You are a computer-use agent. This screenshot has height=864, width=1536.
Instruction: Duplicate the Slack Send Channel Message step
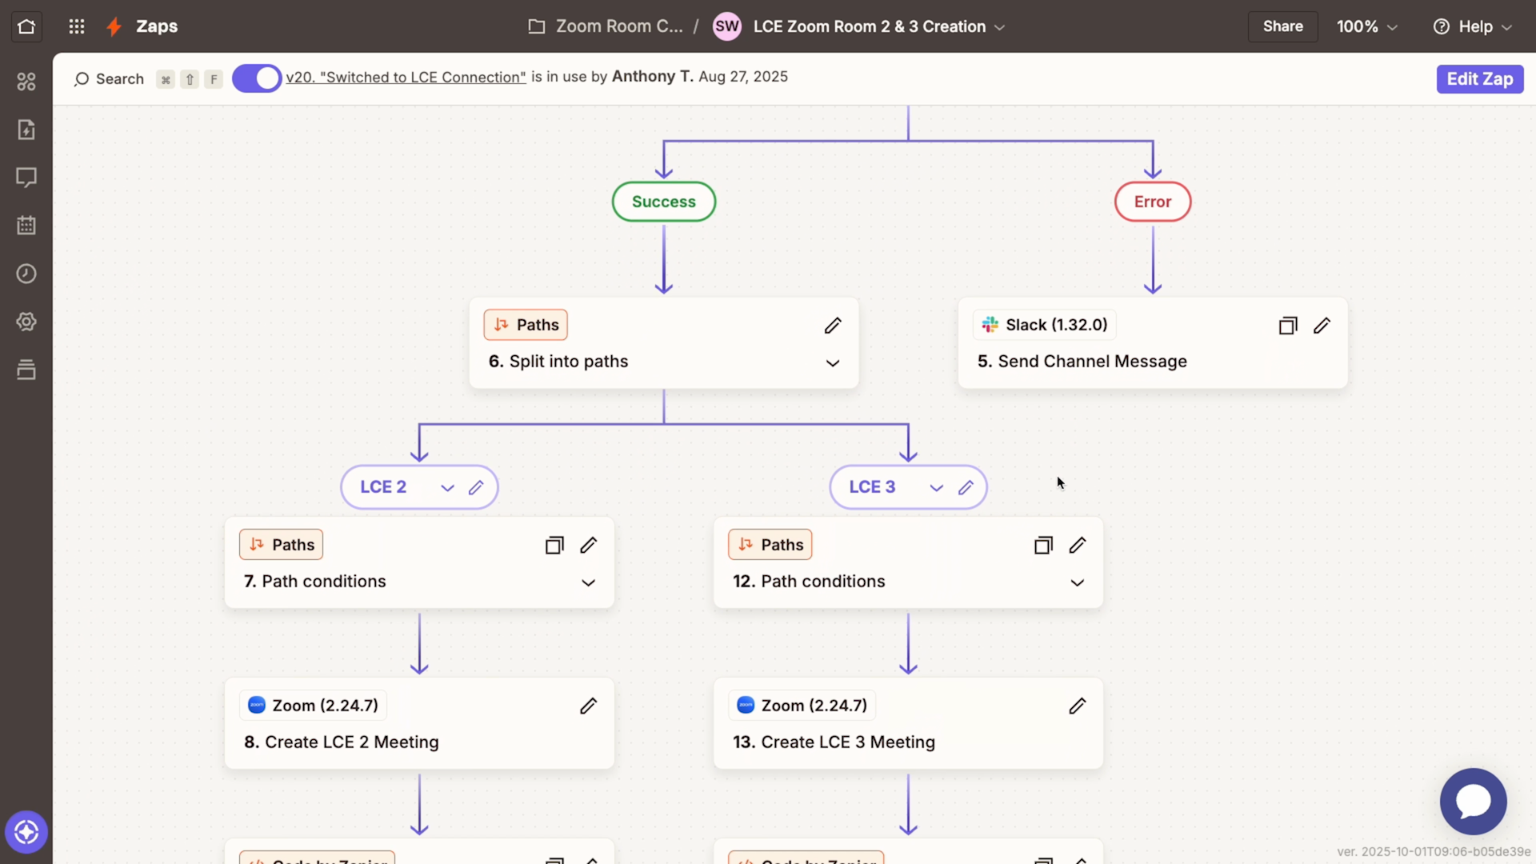1286,325
